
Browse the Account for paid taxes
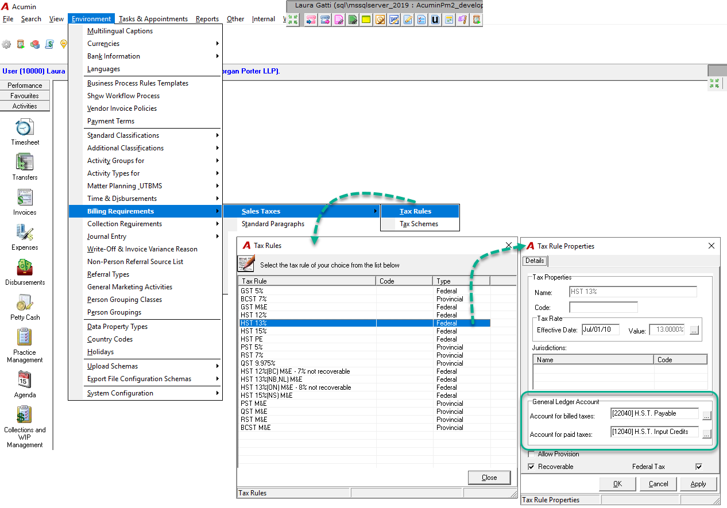[707, 434]
